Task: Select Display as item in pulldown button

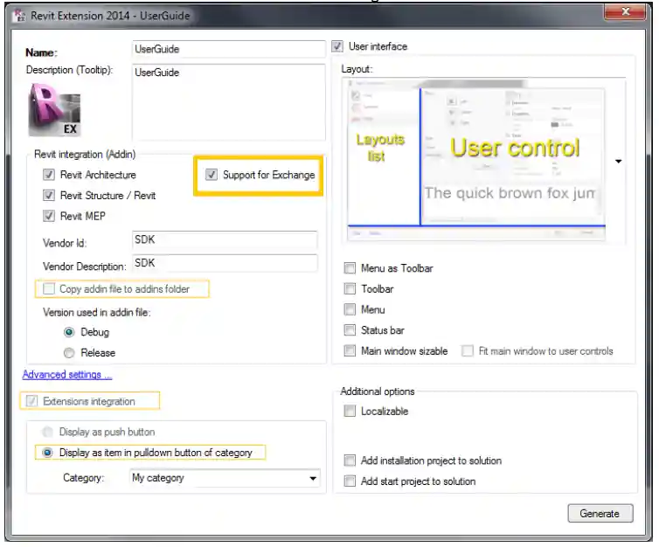Action: 47,453
